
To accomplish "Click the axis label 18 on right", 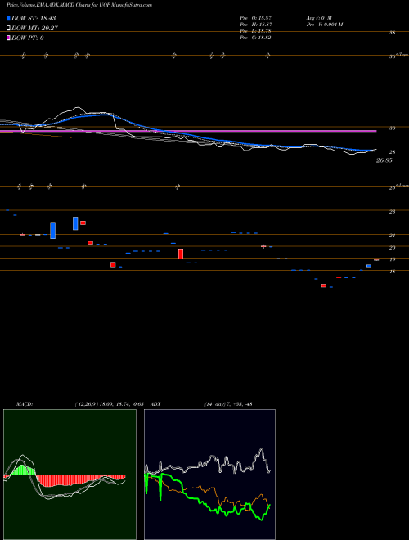I will point(392,272).
